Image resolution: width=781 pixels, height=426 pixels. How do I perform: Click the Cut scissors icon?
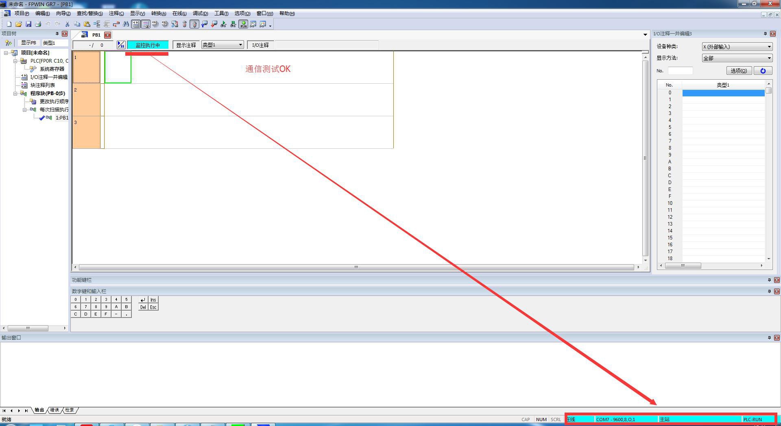pyautogui.click(x=67, y=24)
